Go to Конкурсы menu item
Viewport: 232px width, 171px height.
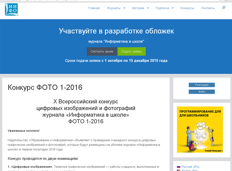[x=187, y=8]
